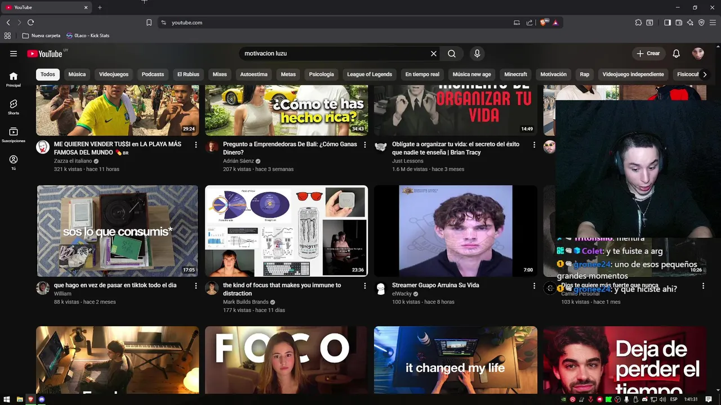This screenshot has height=405, width=721.
Task: Open options for que hago en vez video
Action: pos(196,286)
